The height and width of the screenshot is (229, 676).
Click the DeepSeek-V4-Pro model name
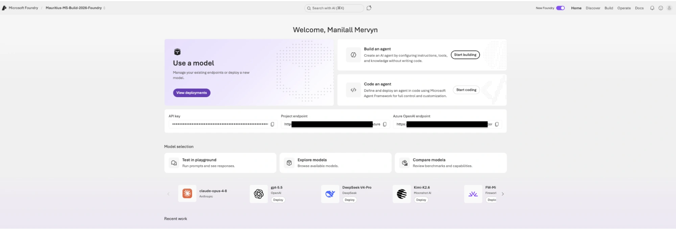pos(357,188)
